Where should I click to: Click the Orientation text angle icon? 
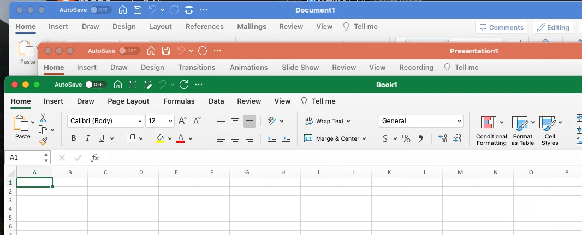point(272,120)
